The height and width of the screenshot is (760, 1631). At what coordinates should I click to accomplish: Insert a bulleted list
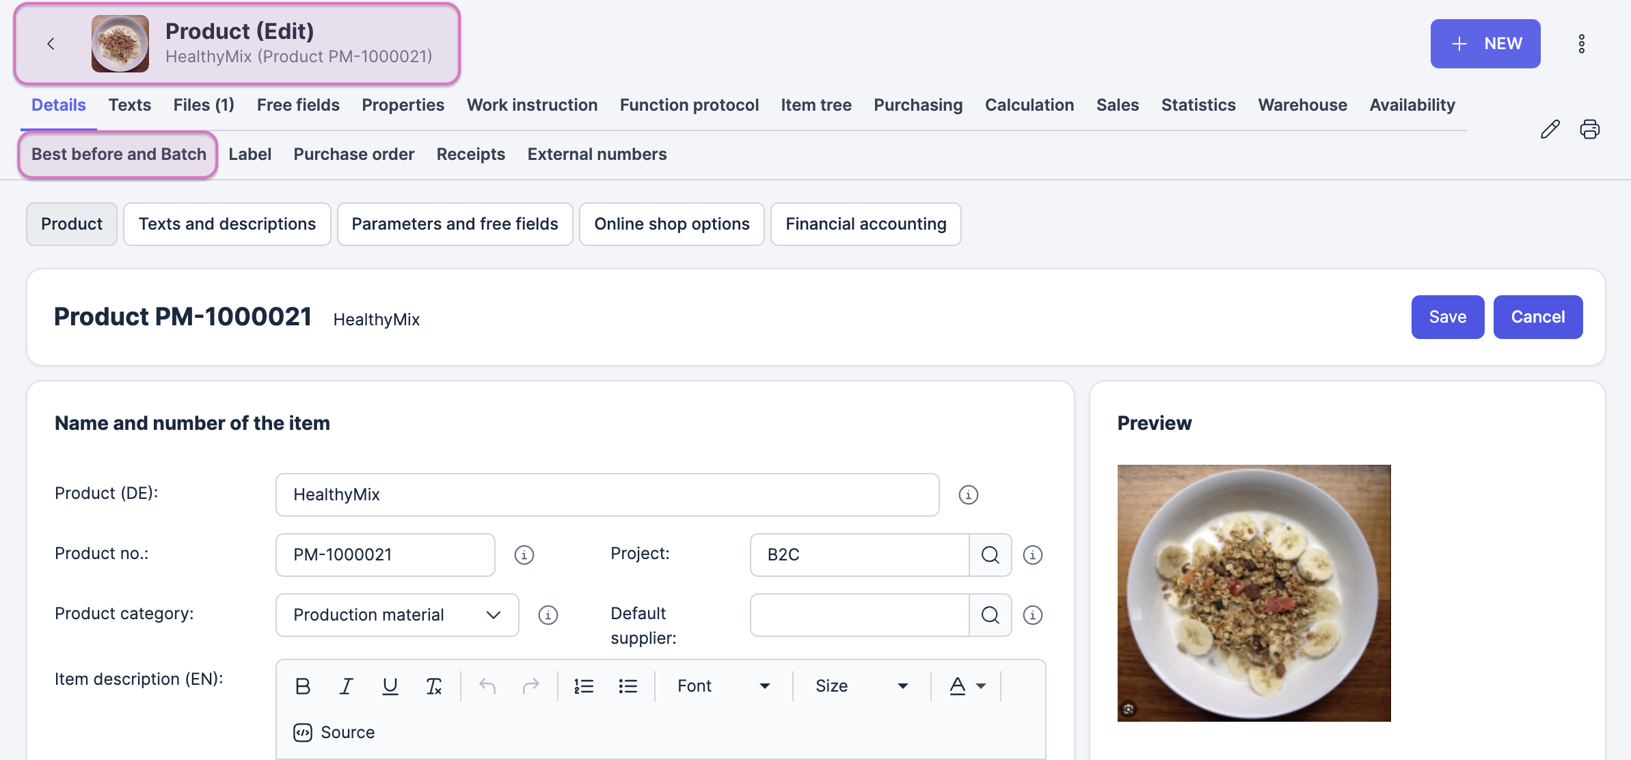(x=628, y=686)
